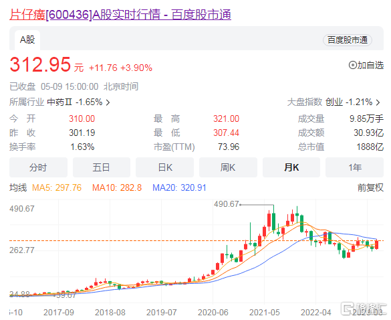Viewport: 391px width, 320px height.
Task: Click the 百度股市通 badge button
Action: [x=348, y=40]
